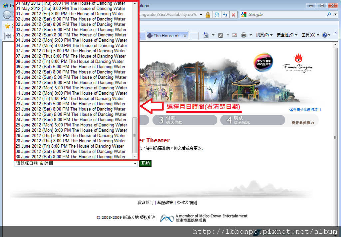Click the blue Help question icon

[x=325, y=35]
